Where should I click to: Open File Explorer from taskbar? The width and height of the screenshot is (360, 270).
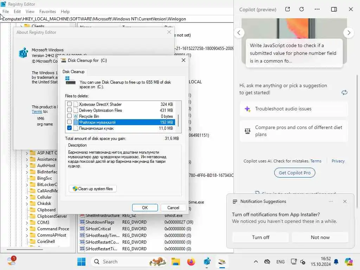[176, 262]
